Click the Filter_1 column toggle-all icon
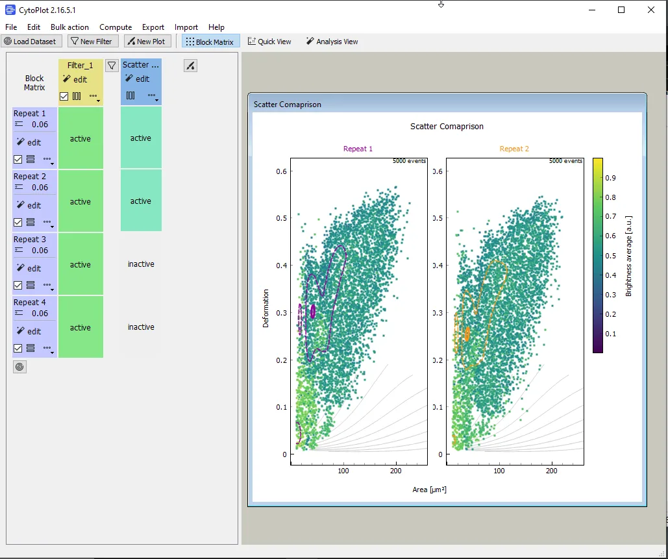Image resolution: width=668 pixels, height=559 pixels. point(77,96)
